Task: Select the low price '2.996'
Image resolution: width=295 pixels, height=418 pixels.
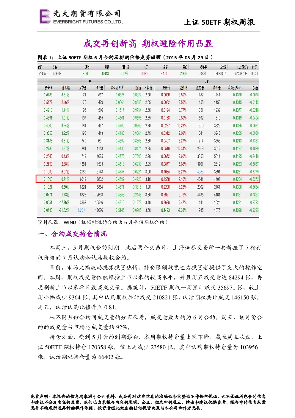Action: [183, 74]
